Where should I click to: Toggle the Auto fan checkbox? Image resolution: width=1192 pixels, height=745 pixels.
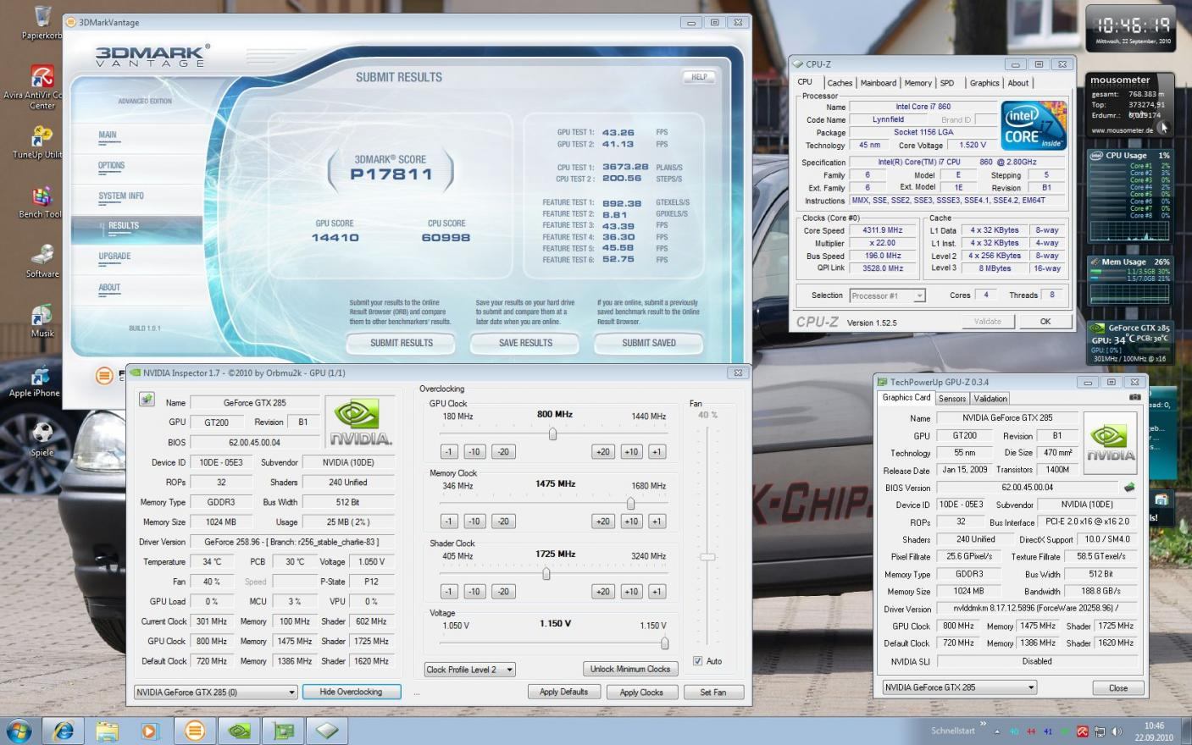coord(698,661)
